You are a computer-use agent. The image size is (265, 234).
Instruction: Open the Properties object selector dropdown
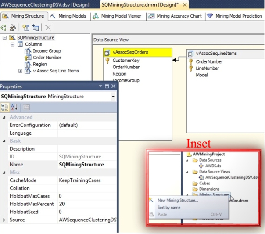(113, 97)
